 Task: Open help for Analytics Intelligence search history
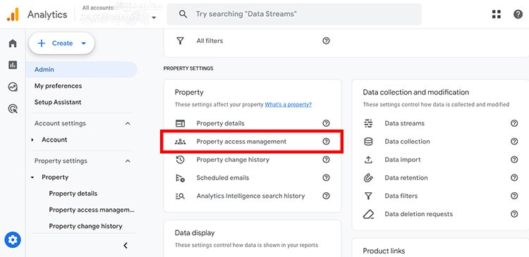click(x=326, y=196)
